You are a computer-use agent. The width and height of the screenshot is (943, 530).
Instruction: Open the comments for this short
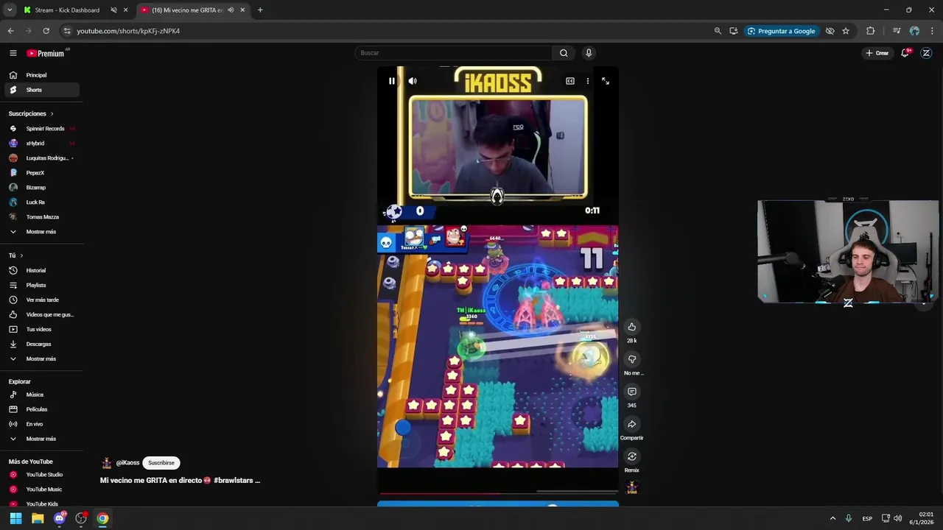[x=631, y=392]
